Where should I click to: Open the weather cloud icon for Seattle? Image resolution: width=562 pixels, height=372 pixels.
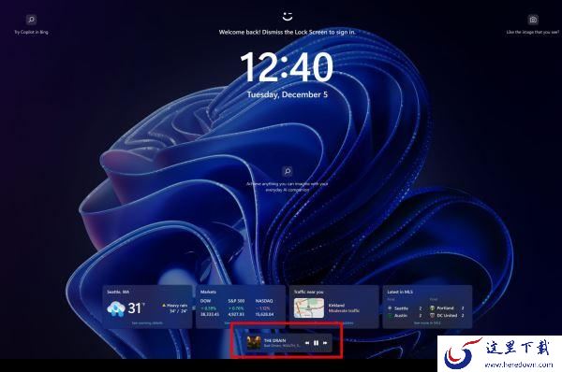tap(116, 308)
